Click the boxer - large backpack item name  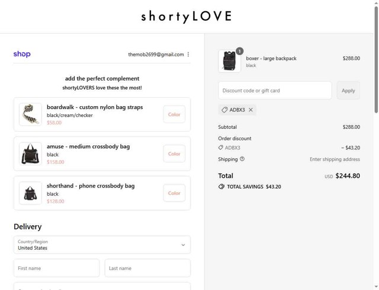[271, 58]
